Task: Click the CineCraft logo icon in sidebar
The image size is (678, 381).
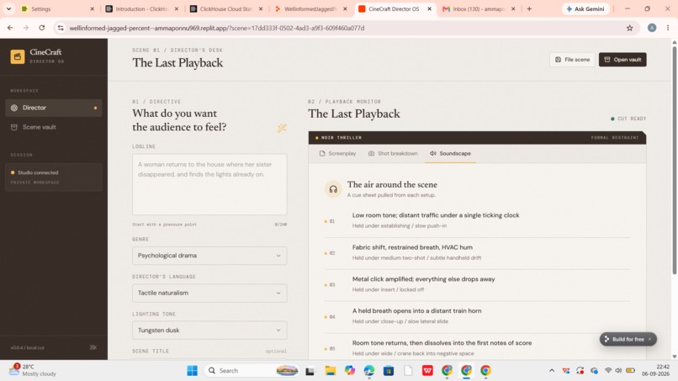Action: coord(18,56)
